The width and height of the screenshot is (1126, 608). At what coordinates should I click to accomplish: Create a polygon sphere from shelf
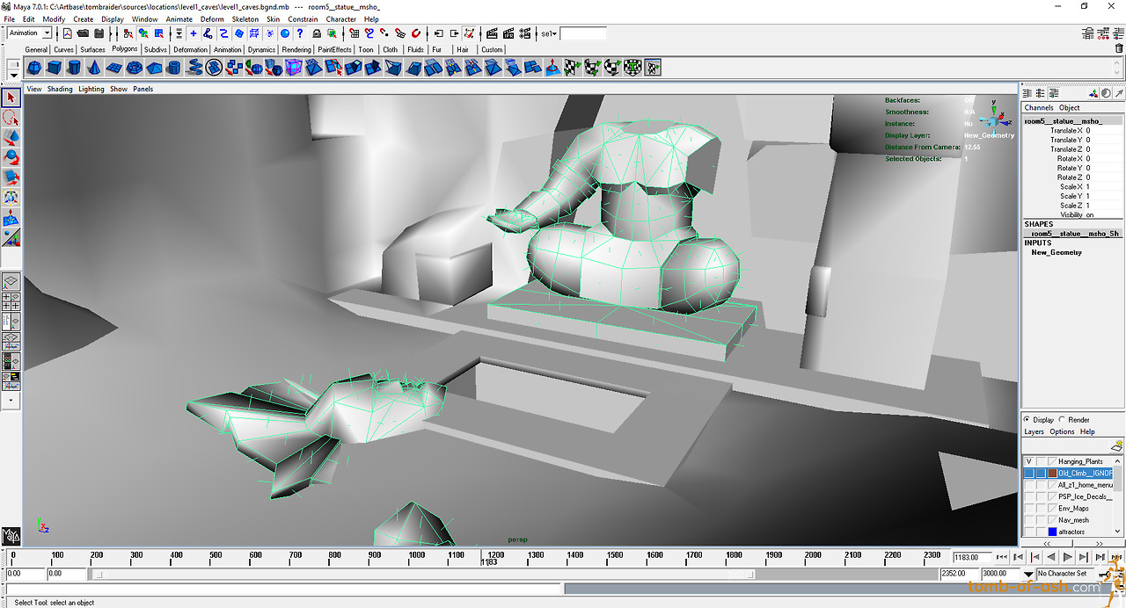coord(34,68)
